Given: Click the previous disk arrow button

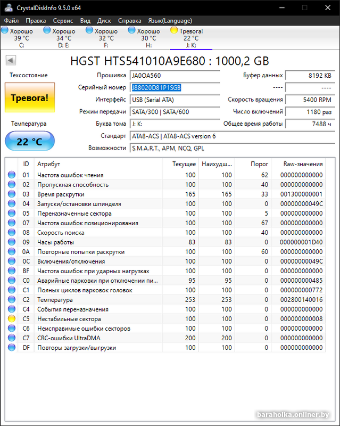Looking at the screenshot, I should click(10, 61).
